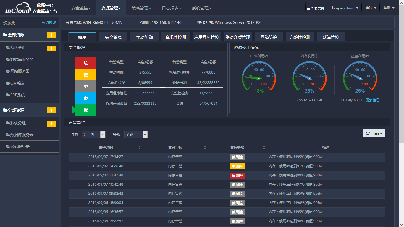Image resolution: width=404 pixels, height=227 pixels.
Task: Sort by 告警等级 column
Action: point(237,147)
